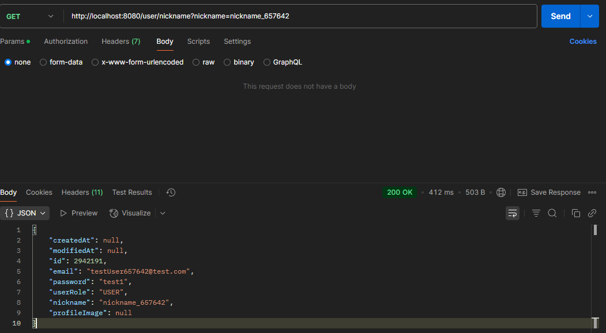The height and width of the screenshot is (333, 606).
Task: Click "This request does not have a body" text
Action: click(x=299, y=86)
